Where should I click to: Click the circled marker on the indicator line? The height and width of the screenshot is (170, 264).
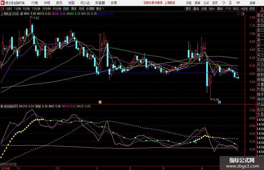point(195,142)
